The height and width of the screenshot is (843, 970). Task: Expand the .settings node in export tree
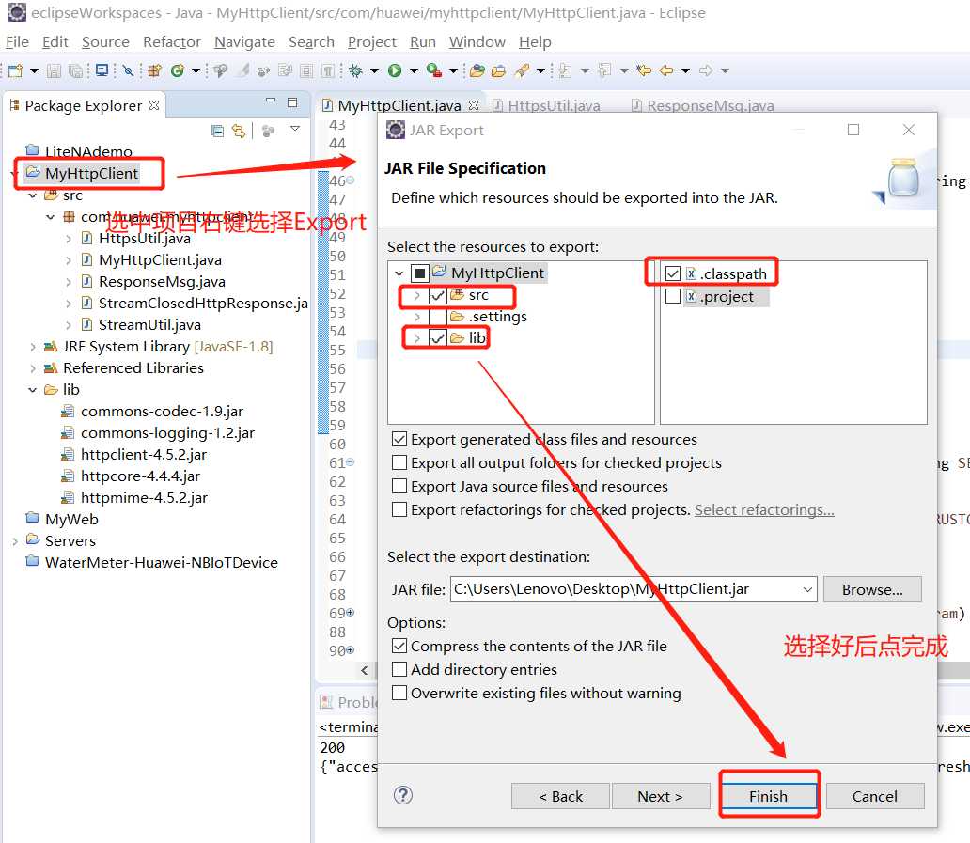pyautogui.click(x=417, y=317)
